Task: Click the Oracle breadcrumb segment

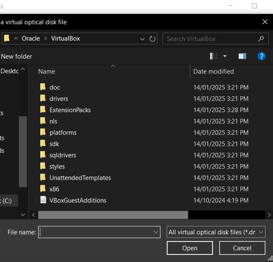Action: [31, 39]
